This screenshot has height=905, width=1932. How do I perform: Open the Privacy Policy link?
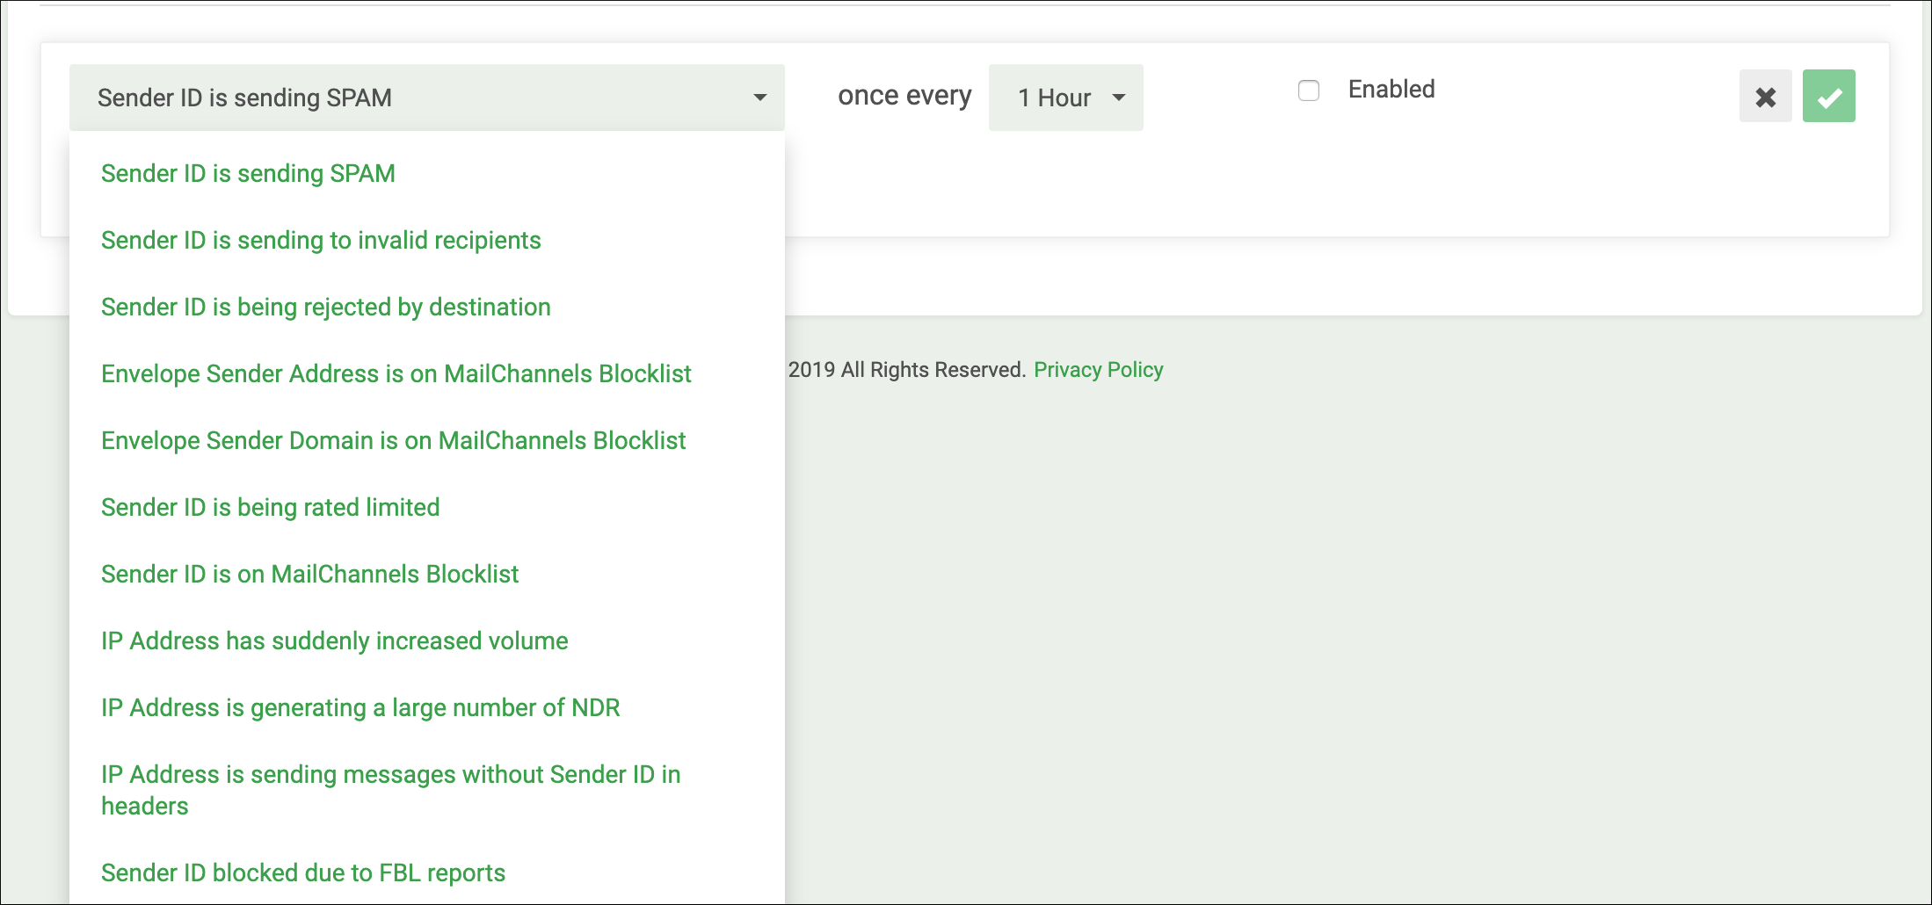coord(1098,370)
